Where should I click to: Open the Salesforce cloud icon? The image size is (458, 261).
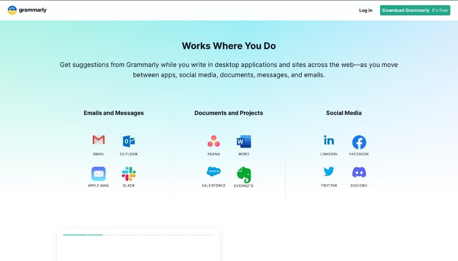(x=214, y=172)
